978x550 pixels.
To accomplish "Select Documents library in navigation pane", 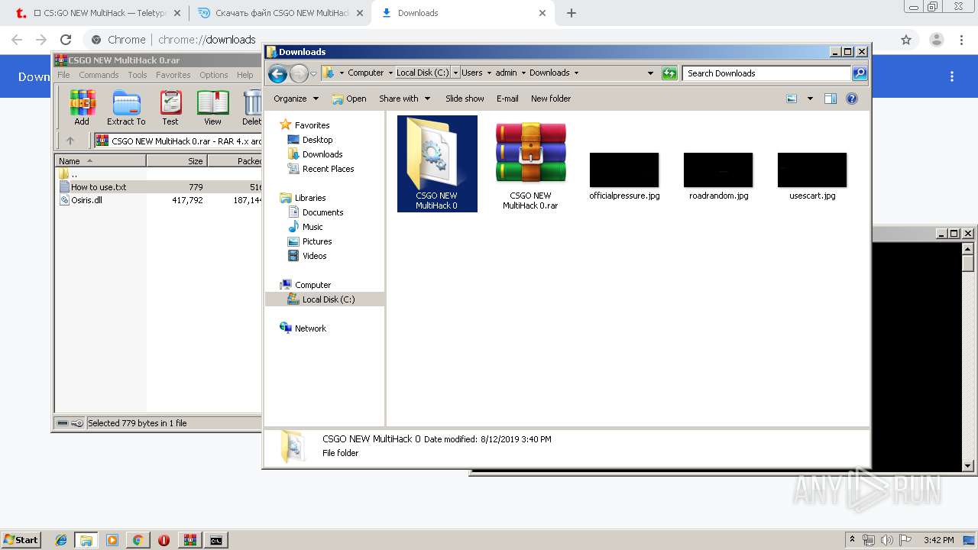I will [x=316, y=212].
